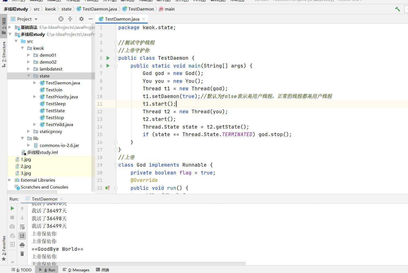Expand the 基础语法 project node
The width and height of the screenshot is (408, 273).
tap(10, 27)
